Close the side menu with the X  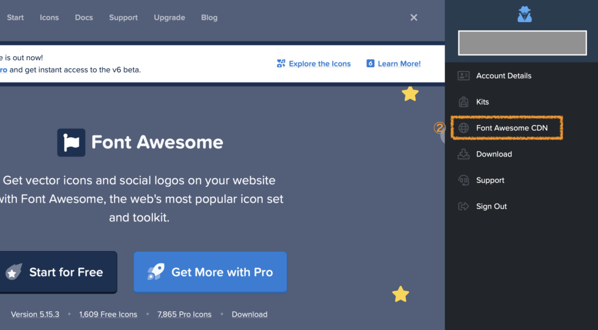click(414, 18)
